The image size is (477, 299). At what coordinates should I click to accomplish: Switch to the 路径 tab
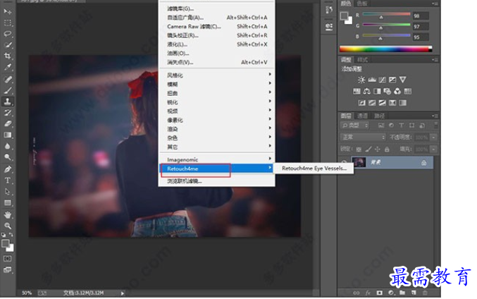[x=379, y=116]
